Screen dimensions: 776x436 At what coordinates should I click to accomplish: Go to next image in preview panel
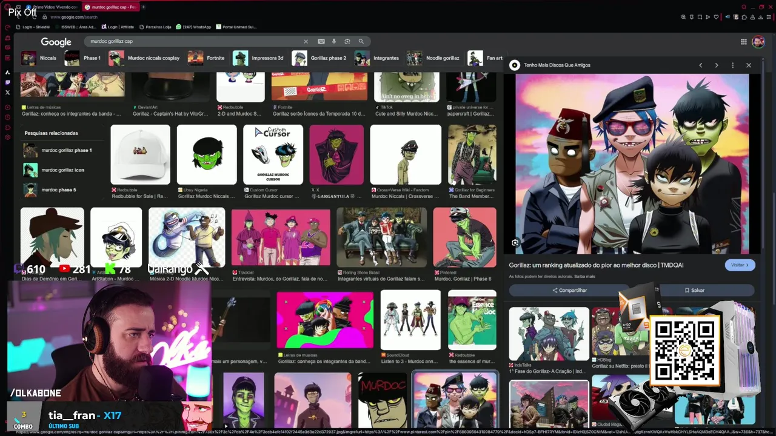717,65
